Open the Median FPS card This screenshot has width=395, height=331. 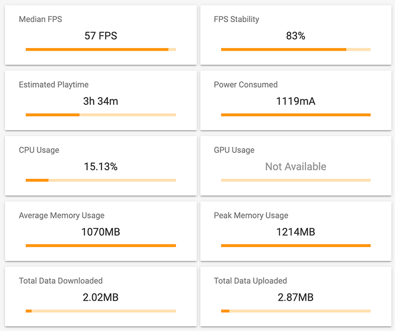coord(101,35)
